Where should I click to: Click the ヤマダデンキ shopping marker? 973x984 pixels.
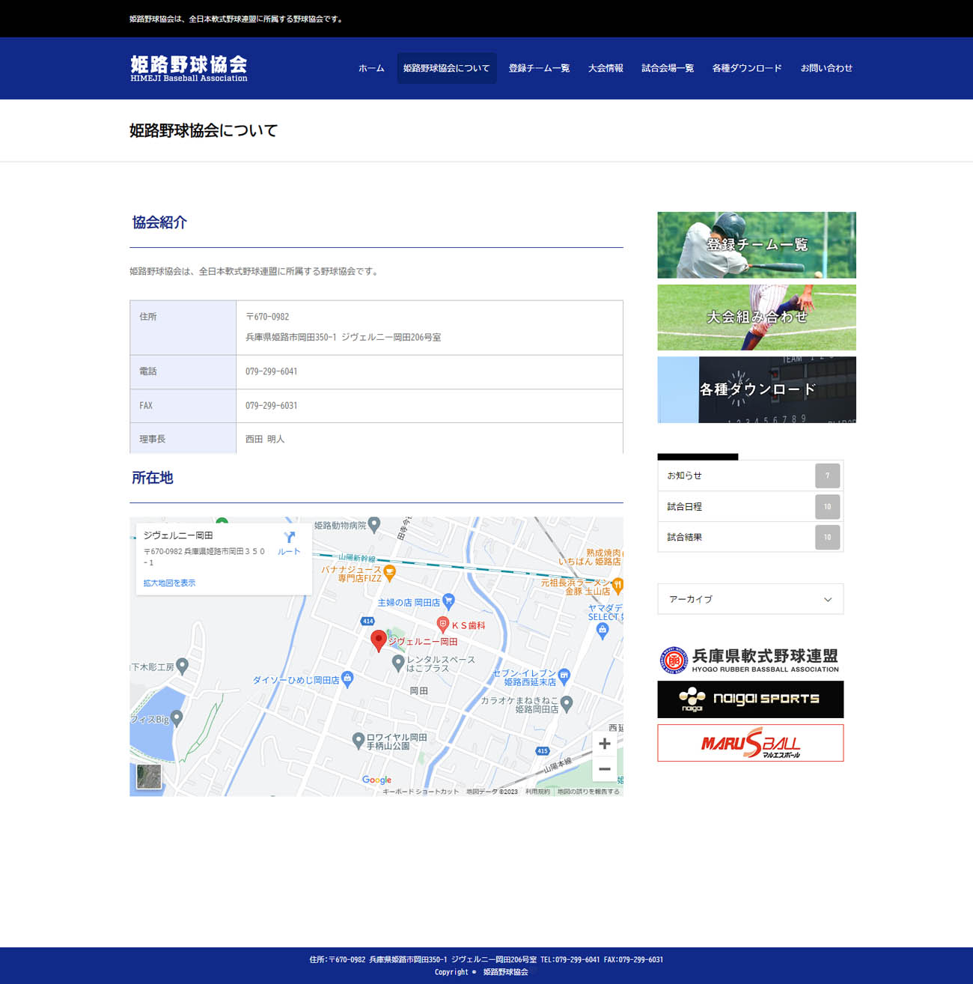603,631
